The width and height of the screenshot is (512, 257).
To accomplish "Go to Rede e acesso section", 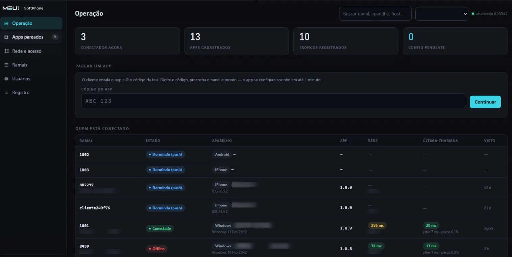I will (31, 51).
